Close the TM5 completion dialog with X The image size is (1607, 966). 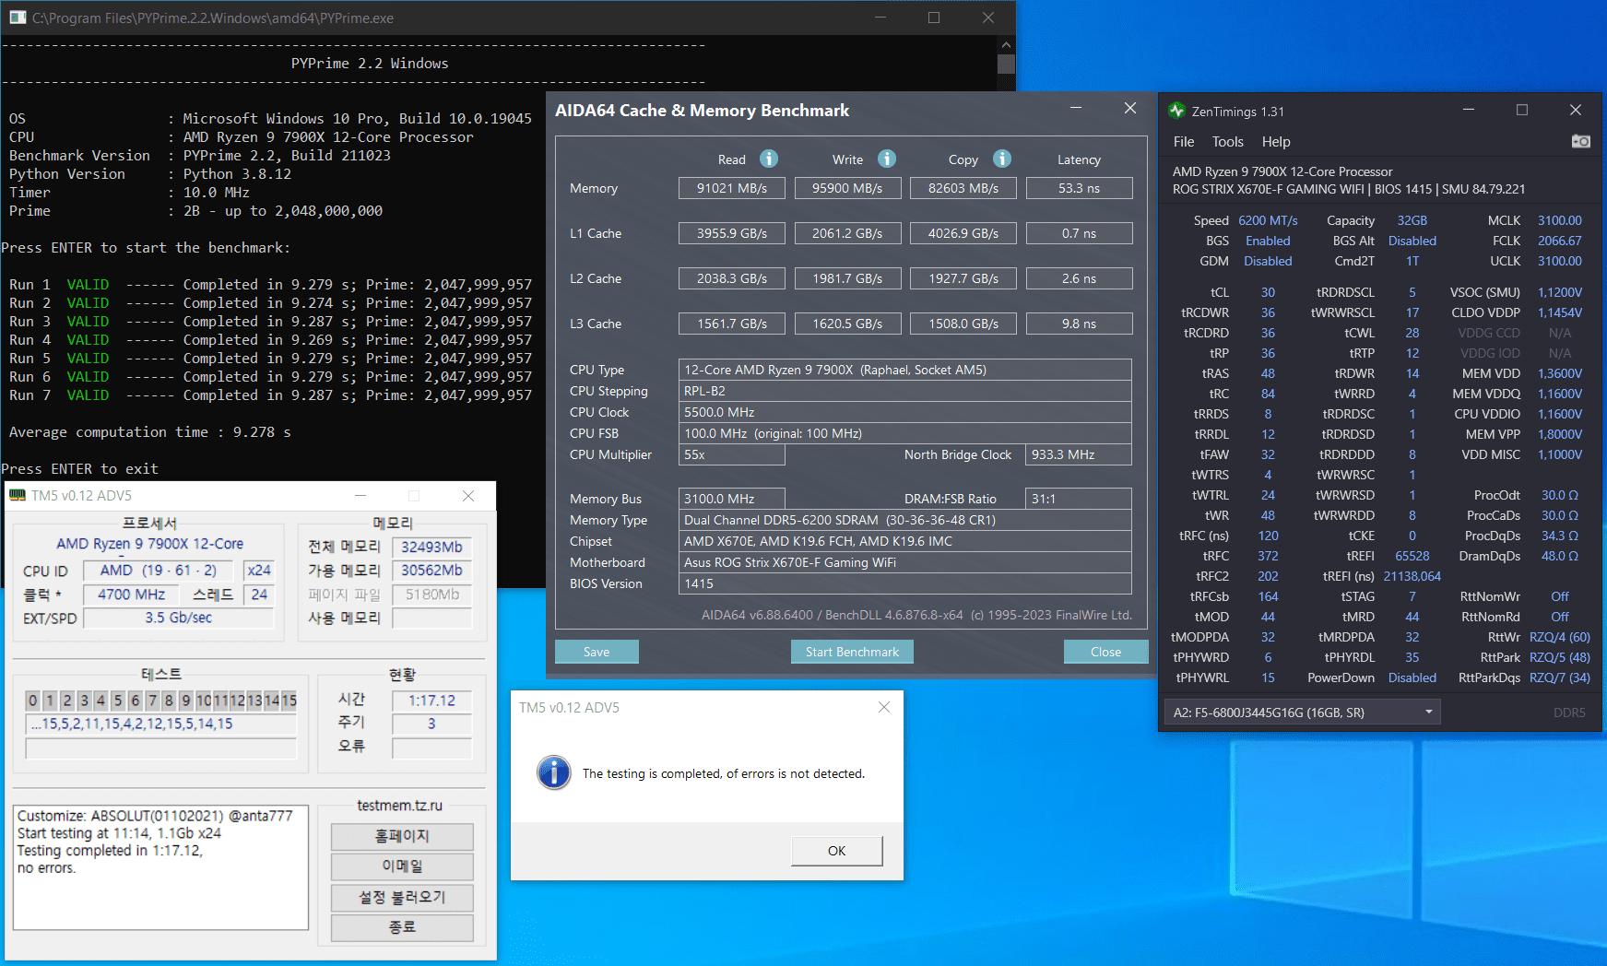884,707
